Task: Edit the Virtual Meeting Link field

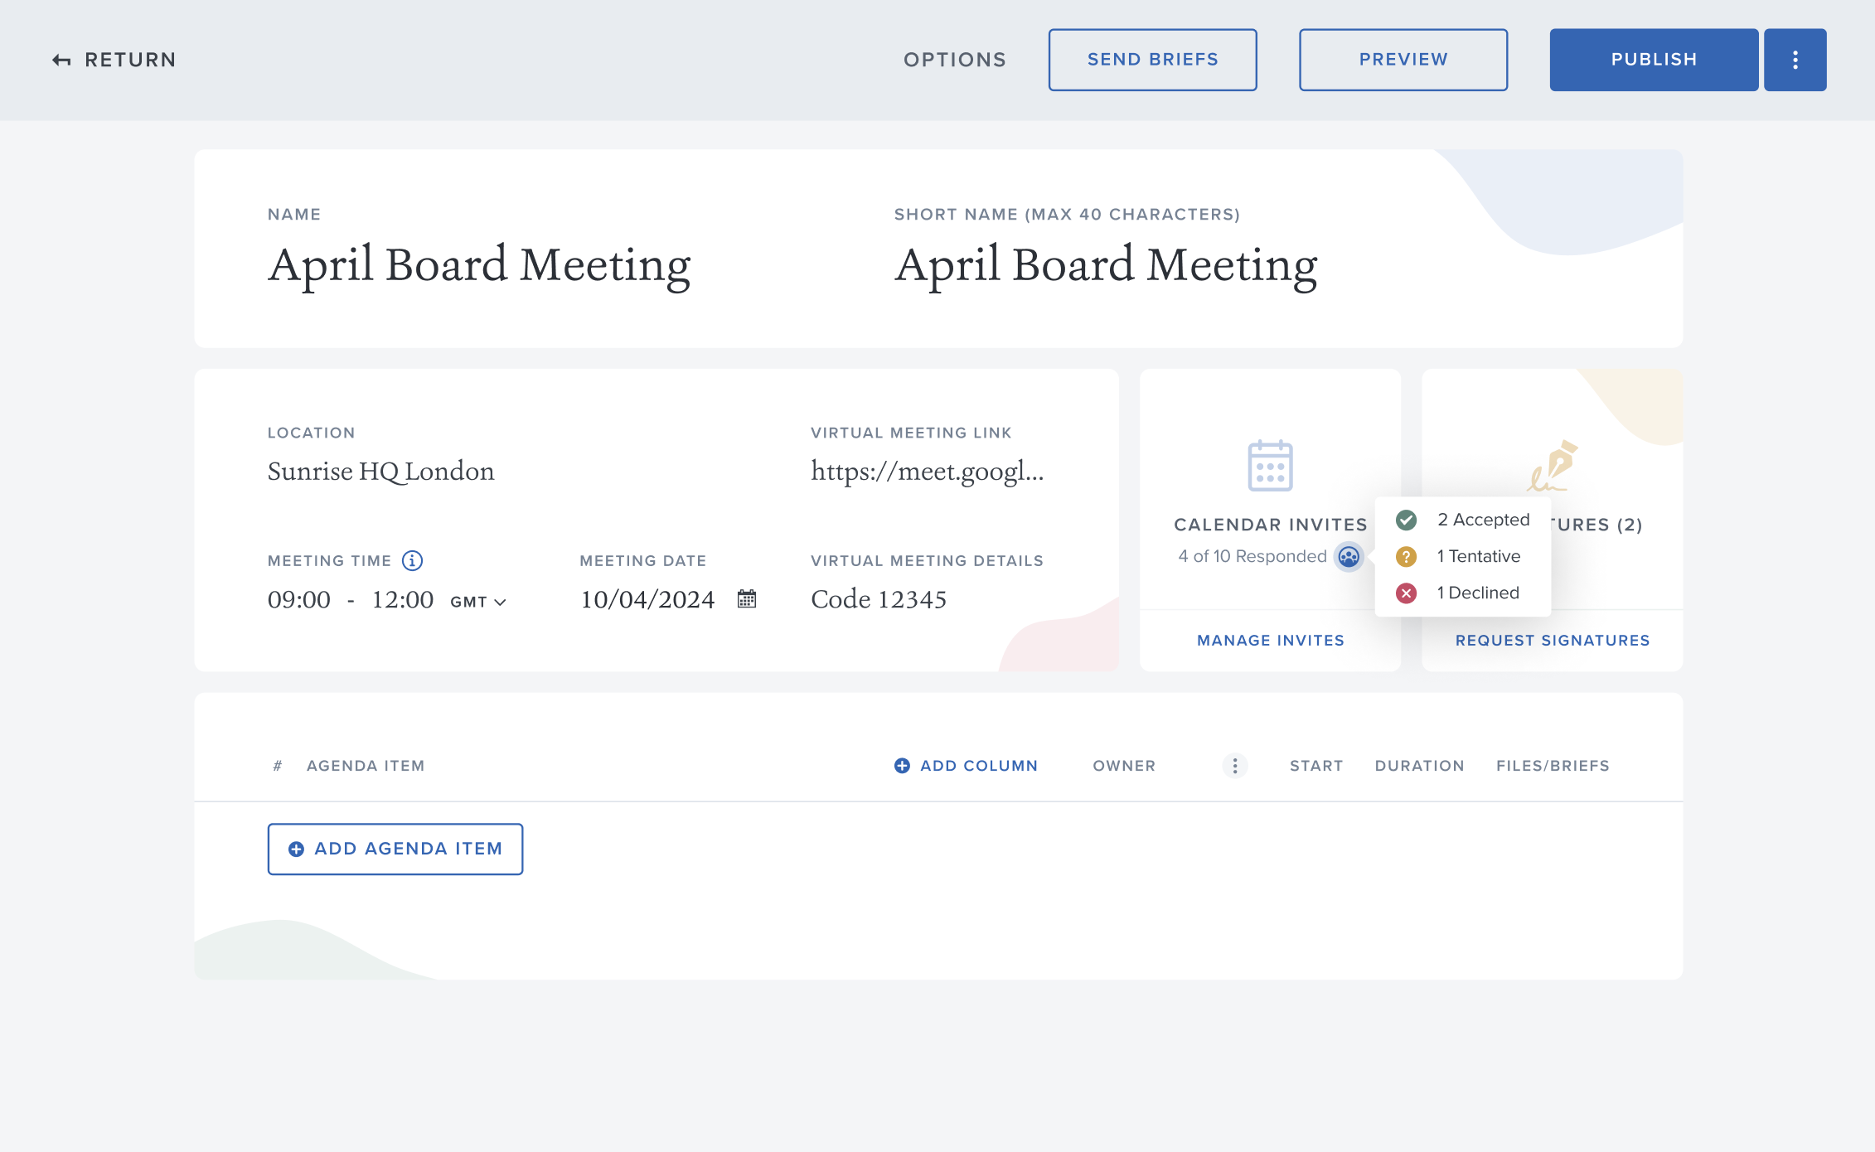Action: [x=927, y=471]
